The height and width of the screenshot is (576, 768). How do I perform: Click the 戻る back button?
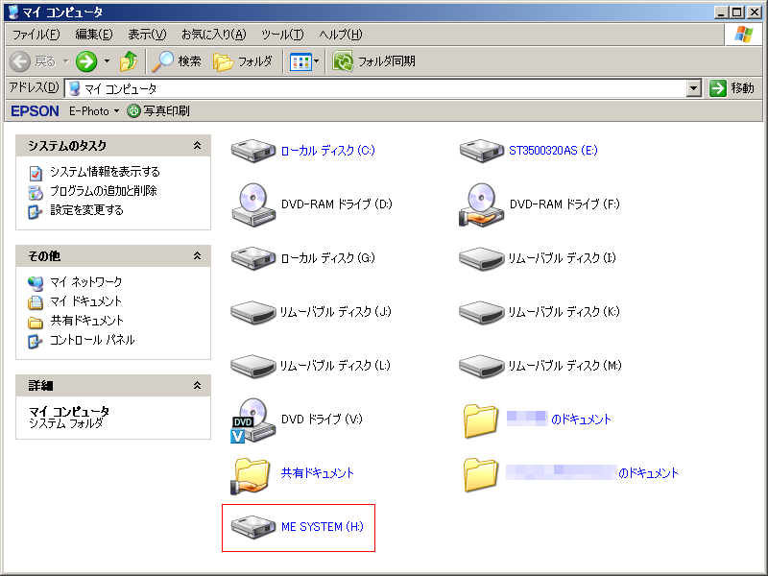pos(34,61)
